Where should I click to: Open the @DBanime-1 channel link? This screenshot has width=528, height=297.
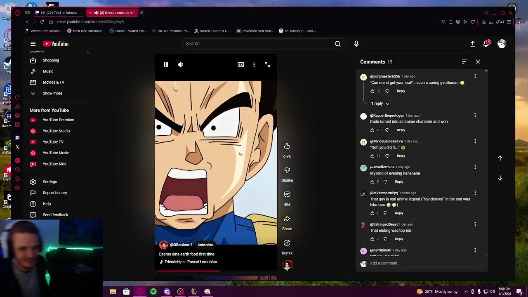181,245
